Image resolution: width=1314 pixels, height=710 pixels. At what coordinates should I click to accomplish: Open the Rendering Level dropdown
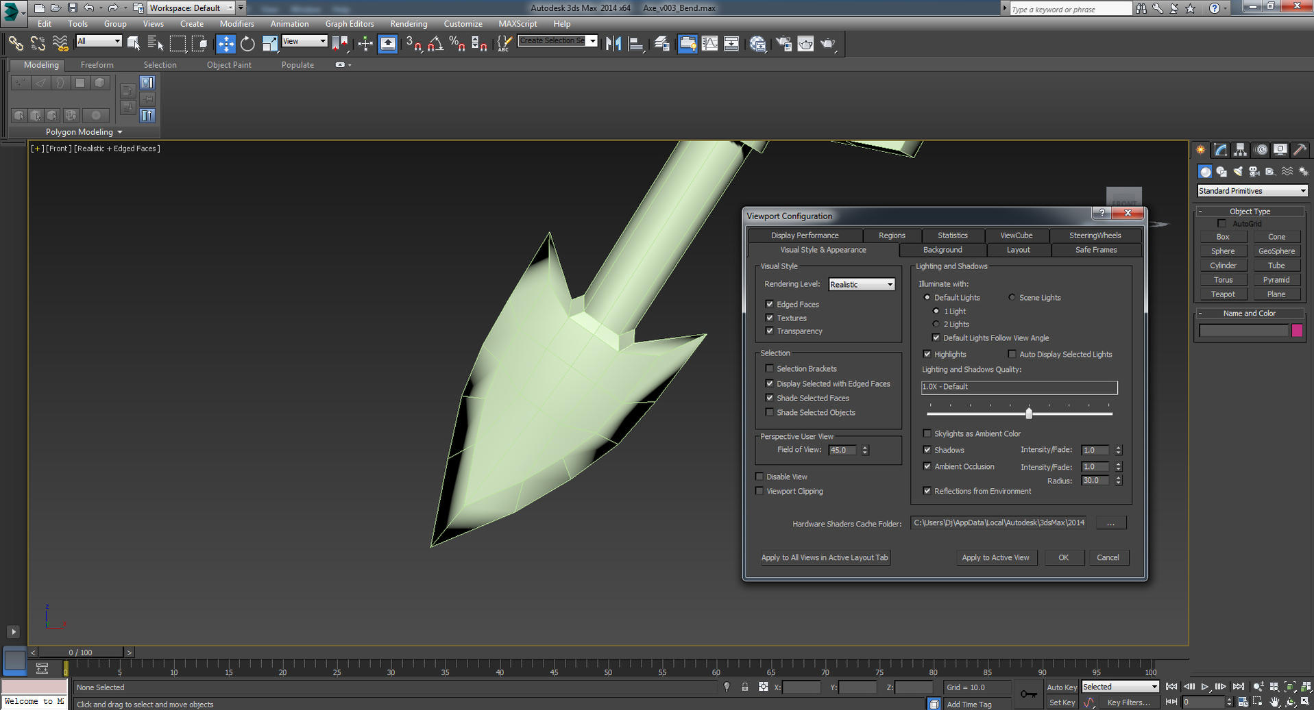click(x=862, y=284)
